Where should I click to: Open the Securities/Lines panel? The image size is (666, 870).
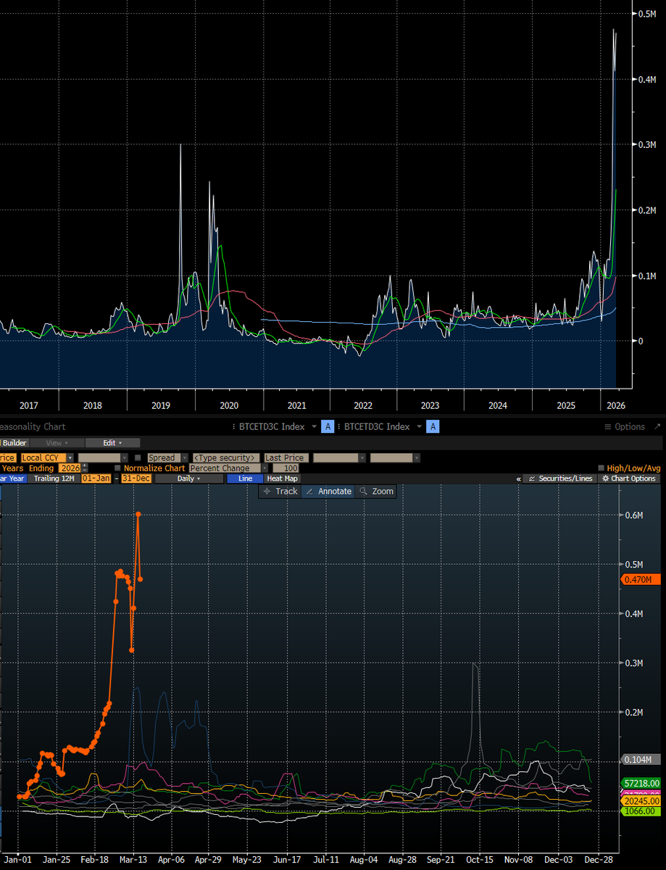point(560,478)
